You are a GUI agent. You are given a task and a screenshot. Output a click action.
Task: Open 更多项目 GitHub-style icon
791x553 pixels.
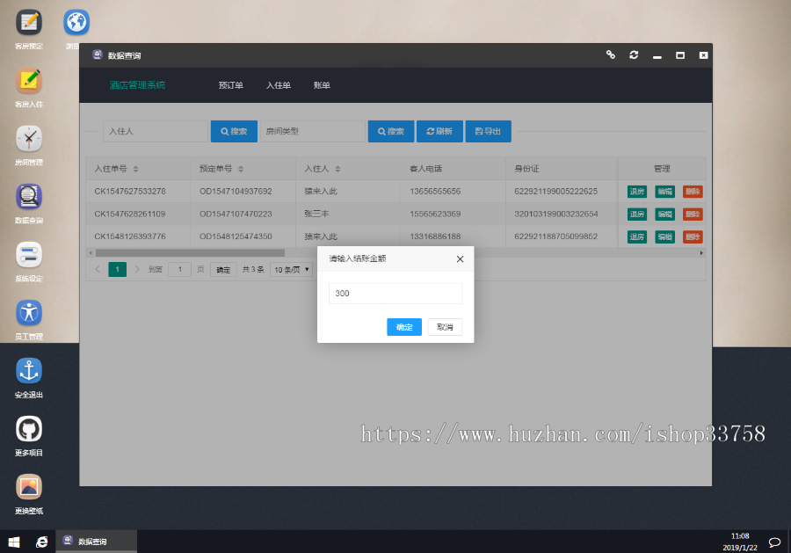(x=28, y=433)
